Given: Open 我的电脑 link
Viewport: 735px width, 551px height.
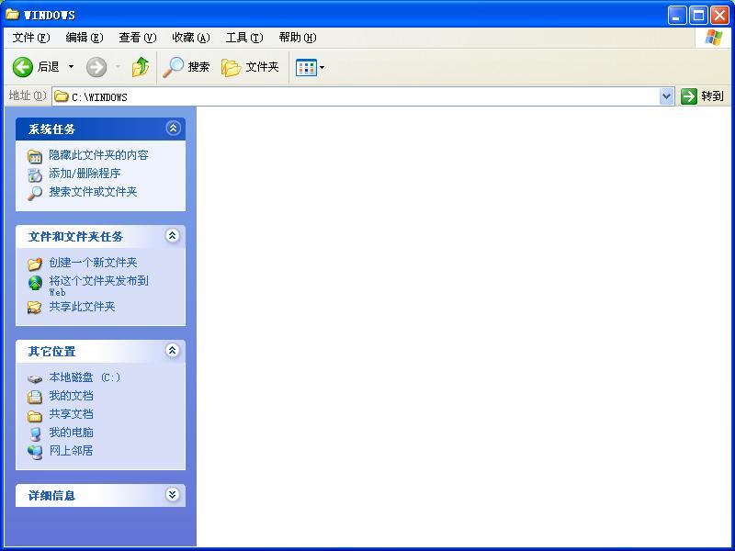Looking at the screenshot, I should click(72, 432).
